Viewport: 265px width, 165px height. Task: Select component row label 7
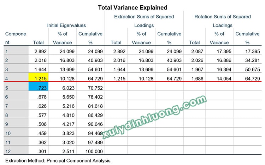click(x=7, y=106)
